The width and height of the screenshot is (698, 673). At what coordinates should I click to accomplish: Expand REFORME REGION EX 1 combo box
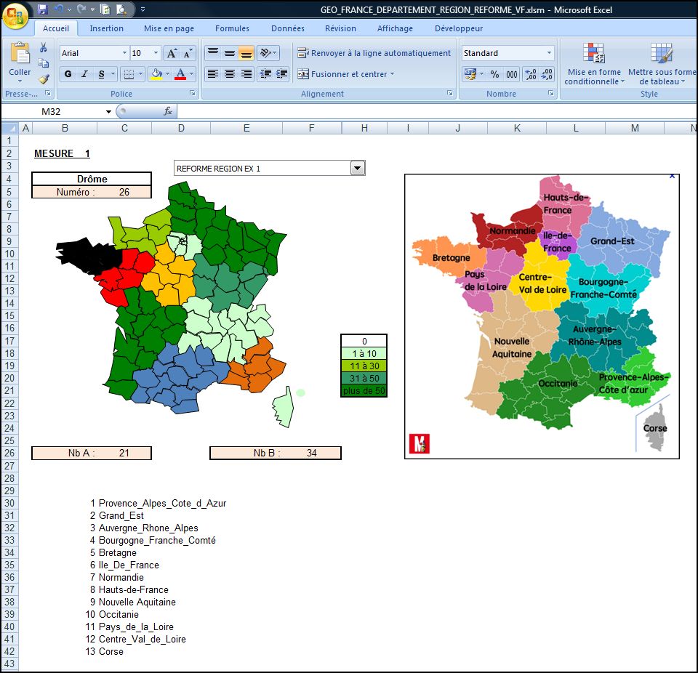pyautogui.click(x=358, y=169)
